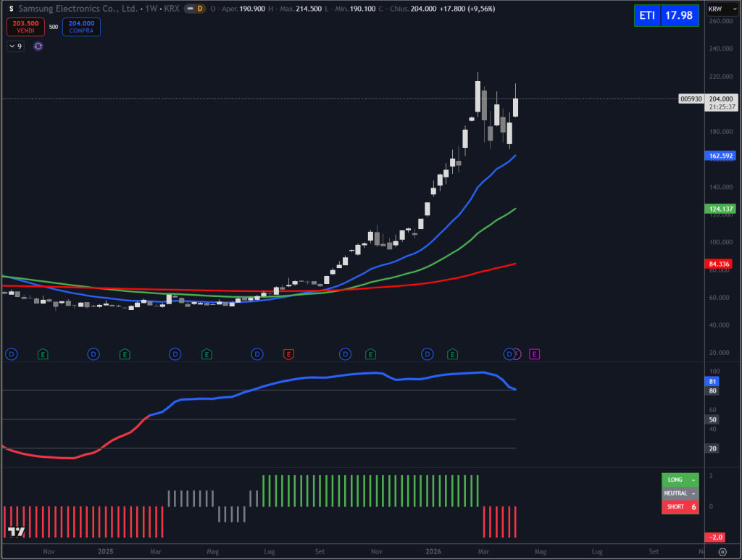742x560 pixels.
Task: Click the red SHORT 6 swatch in the legend
Action: [x=680, y=506]
